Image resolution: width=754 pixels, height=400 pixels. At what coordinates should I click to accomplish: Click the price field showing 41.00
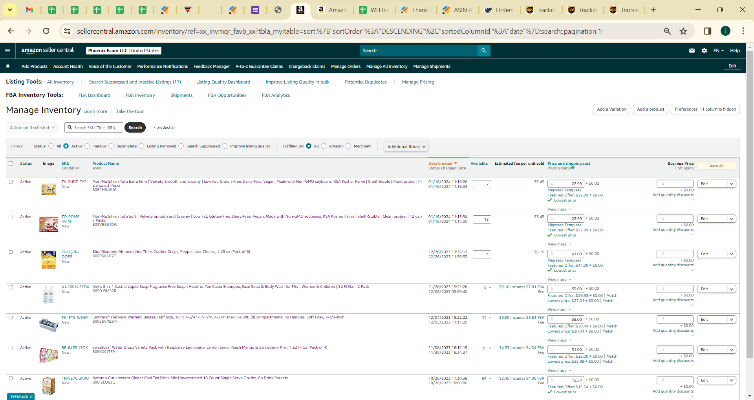point(566,254)
